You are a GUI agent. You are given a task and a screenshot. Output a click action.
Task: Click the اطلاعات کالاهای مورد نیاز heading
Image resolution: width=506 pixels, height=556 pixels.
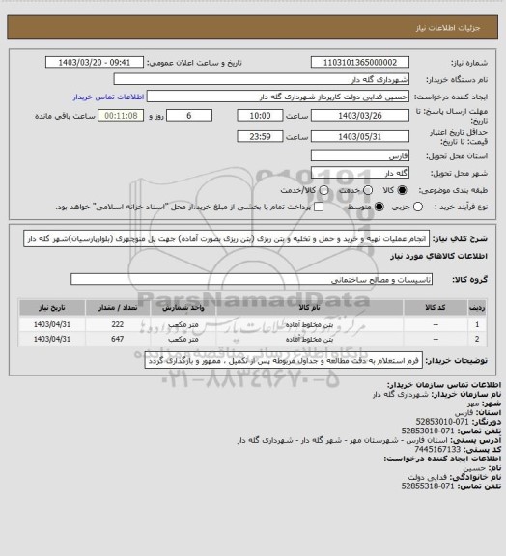tap(439, 256)
